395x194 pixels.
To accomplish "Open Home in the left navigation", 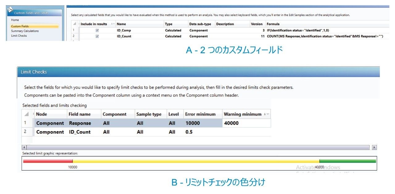I will [15, 20].
